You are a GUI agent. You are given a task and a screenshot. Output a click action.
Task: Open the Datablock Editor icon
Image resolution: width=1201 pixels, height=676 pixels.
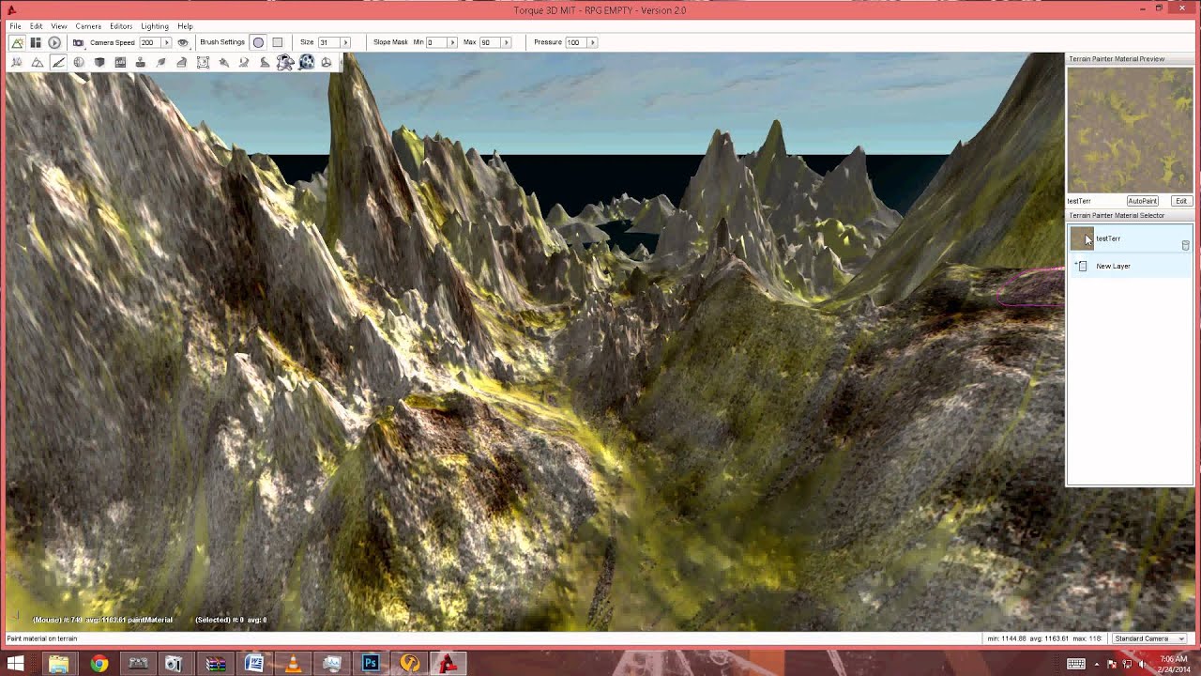(x=120, y=62)
